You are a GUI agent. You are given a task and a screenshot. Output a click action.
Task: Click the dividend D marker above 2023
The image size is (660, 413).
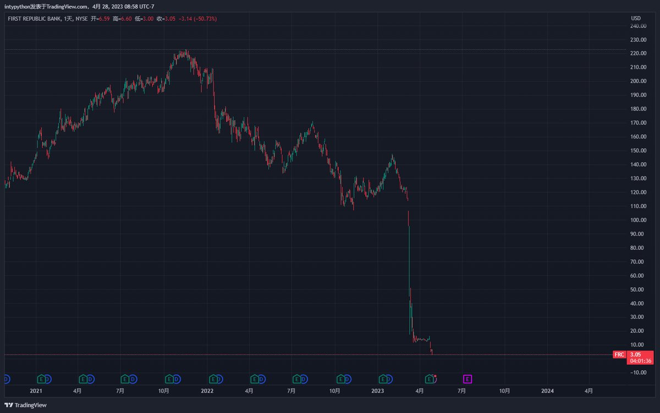[x=390, y=379]
